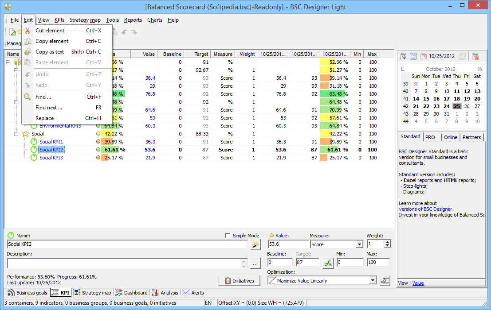
Task: Choose Copy element in the Edit menu
Action: (67, 41)
